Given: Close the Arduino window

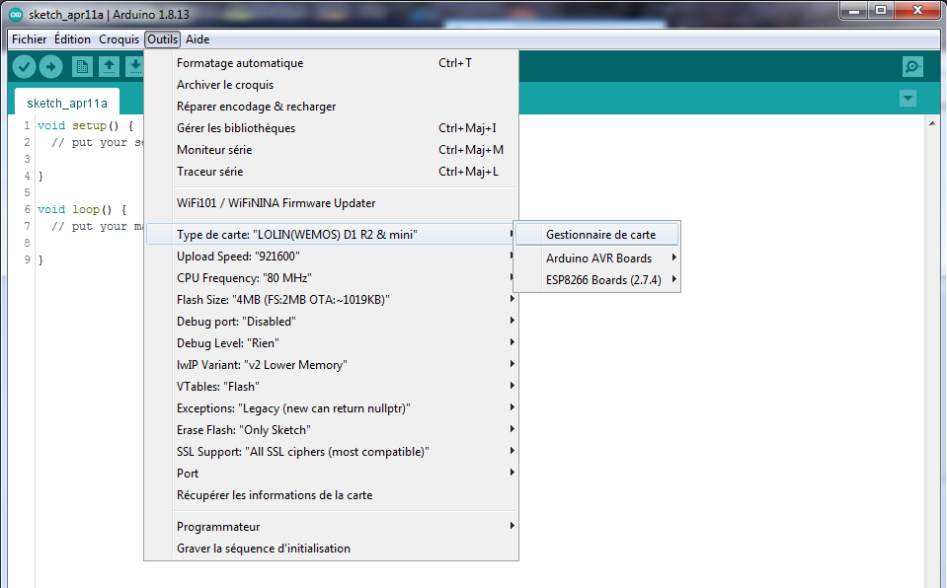Looking at the screenshot, I should pos(917,10).
